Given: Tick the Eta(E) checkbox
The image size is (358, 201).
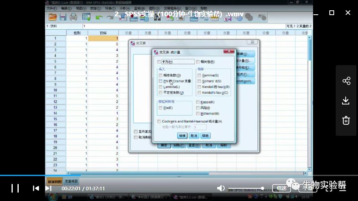Looking at the screenshot, I should 161,108.
